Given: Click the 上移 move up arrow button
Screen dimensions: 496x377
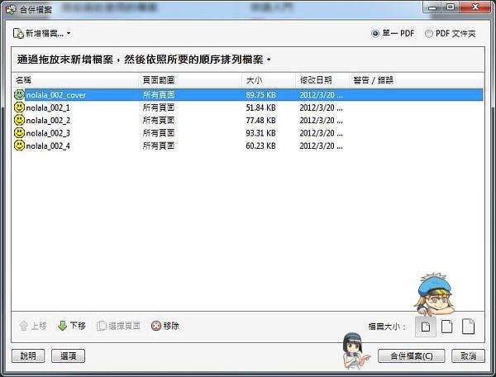Looking at the screenshot, I should click(33, 326).
